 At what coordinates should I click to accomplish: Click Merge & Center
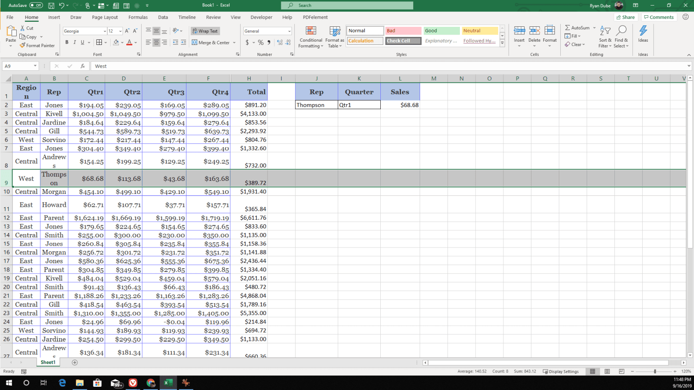coord(211,43)
